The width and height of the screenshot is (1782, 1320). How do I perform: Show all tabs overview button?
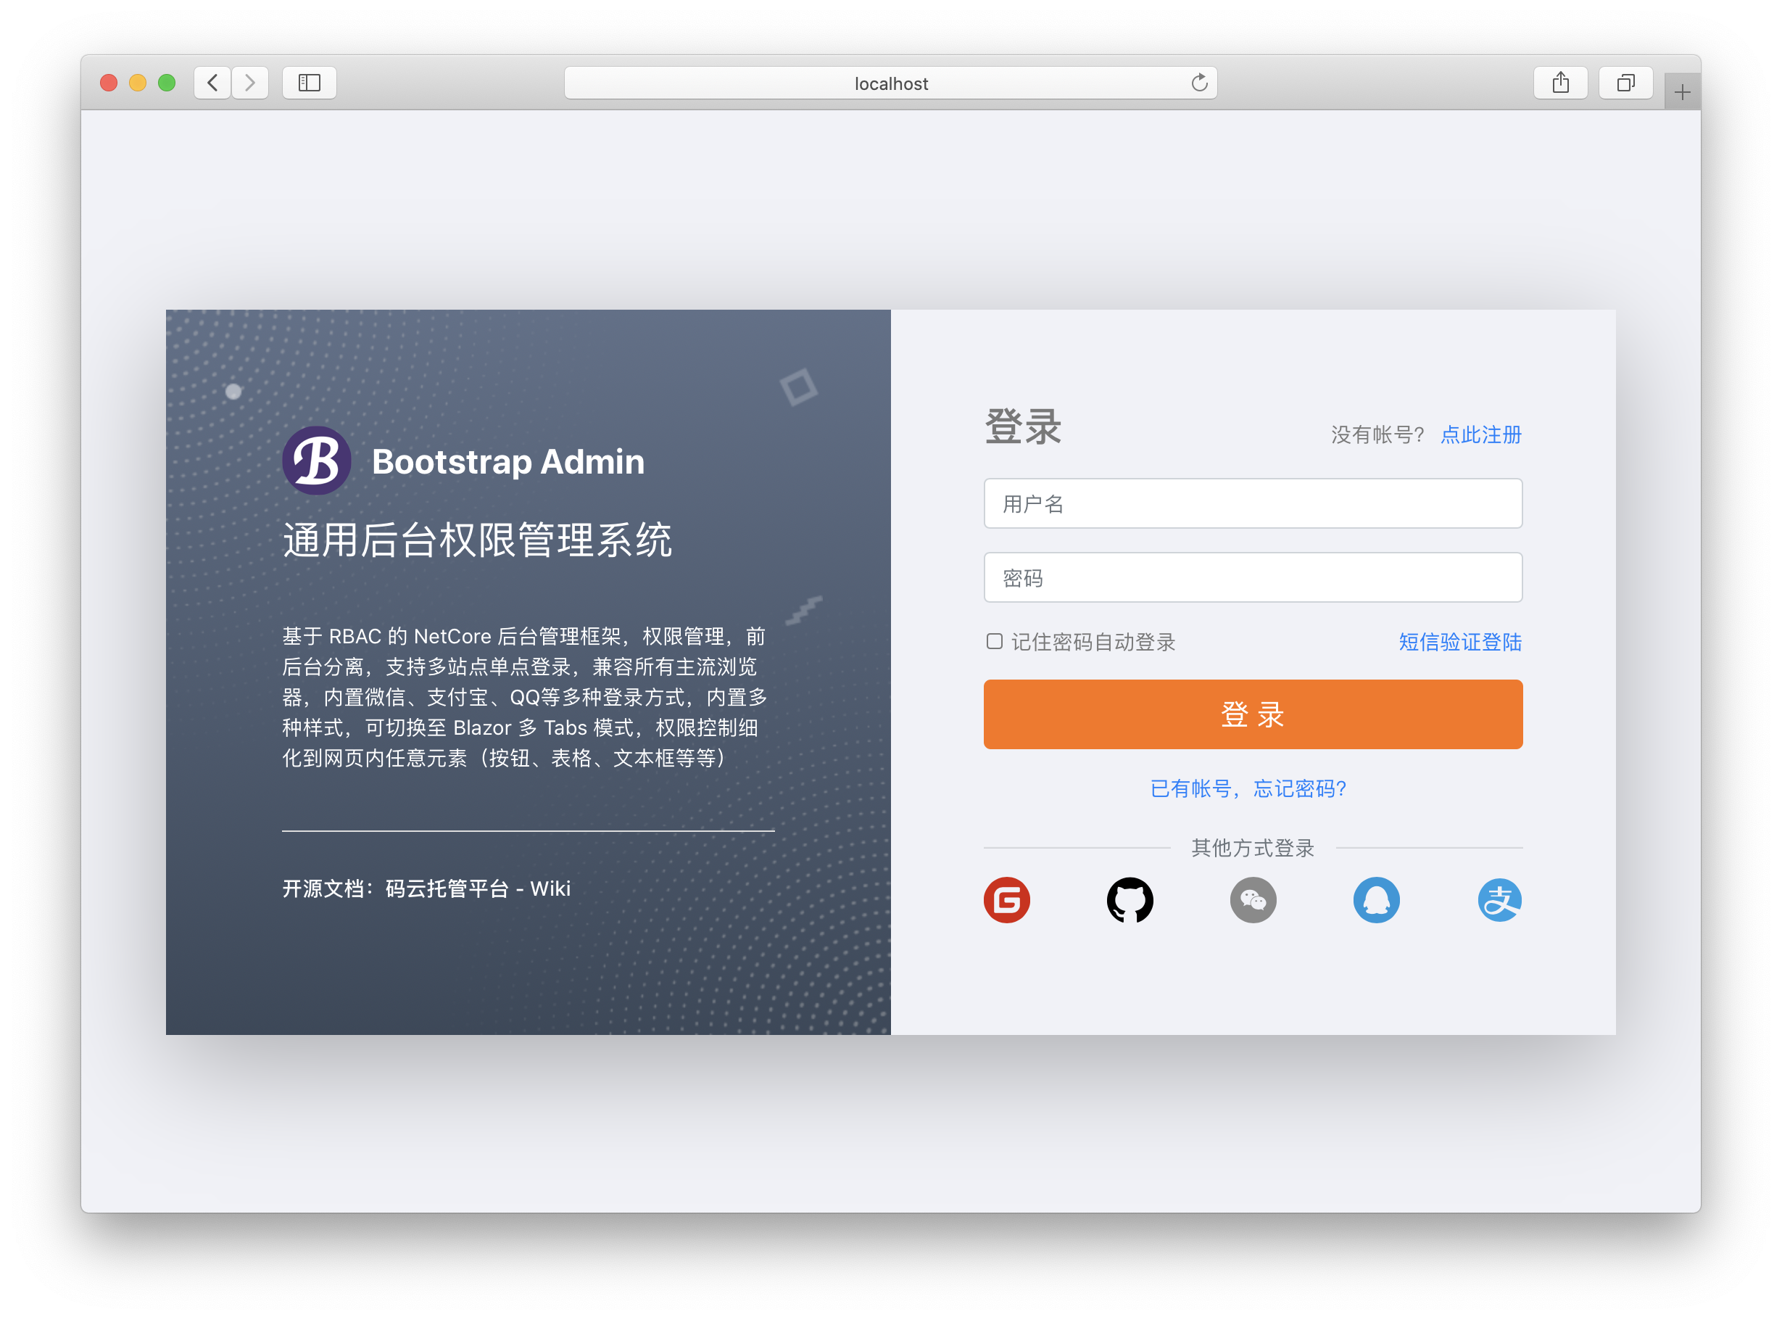coord(1625,82)
